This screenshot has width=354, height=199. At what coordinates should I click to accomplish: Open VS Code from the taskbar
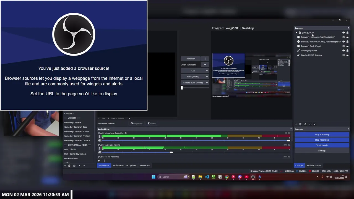pyautogui.click(x=207, y=177)
